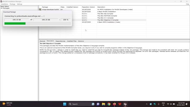Open the GBP/INR widget on taskbar
Screen dimensions: 190x107
click(x=7, y=104)
